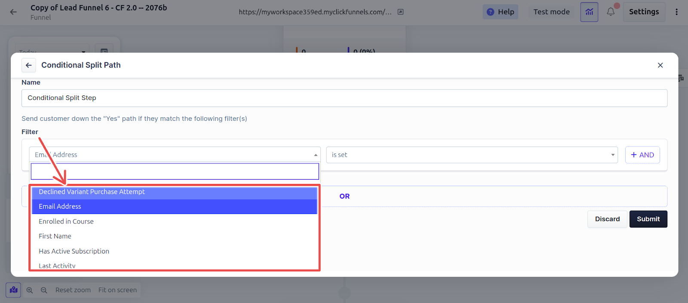Viewport: 688px width, 303px height.
Task: Open the three-dot more options menu
Action: [x=676, y=12]
